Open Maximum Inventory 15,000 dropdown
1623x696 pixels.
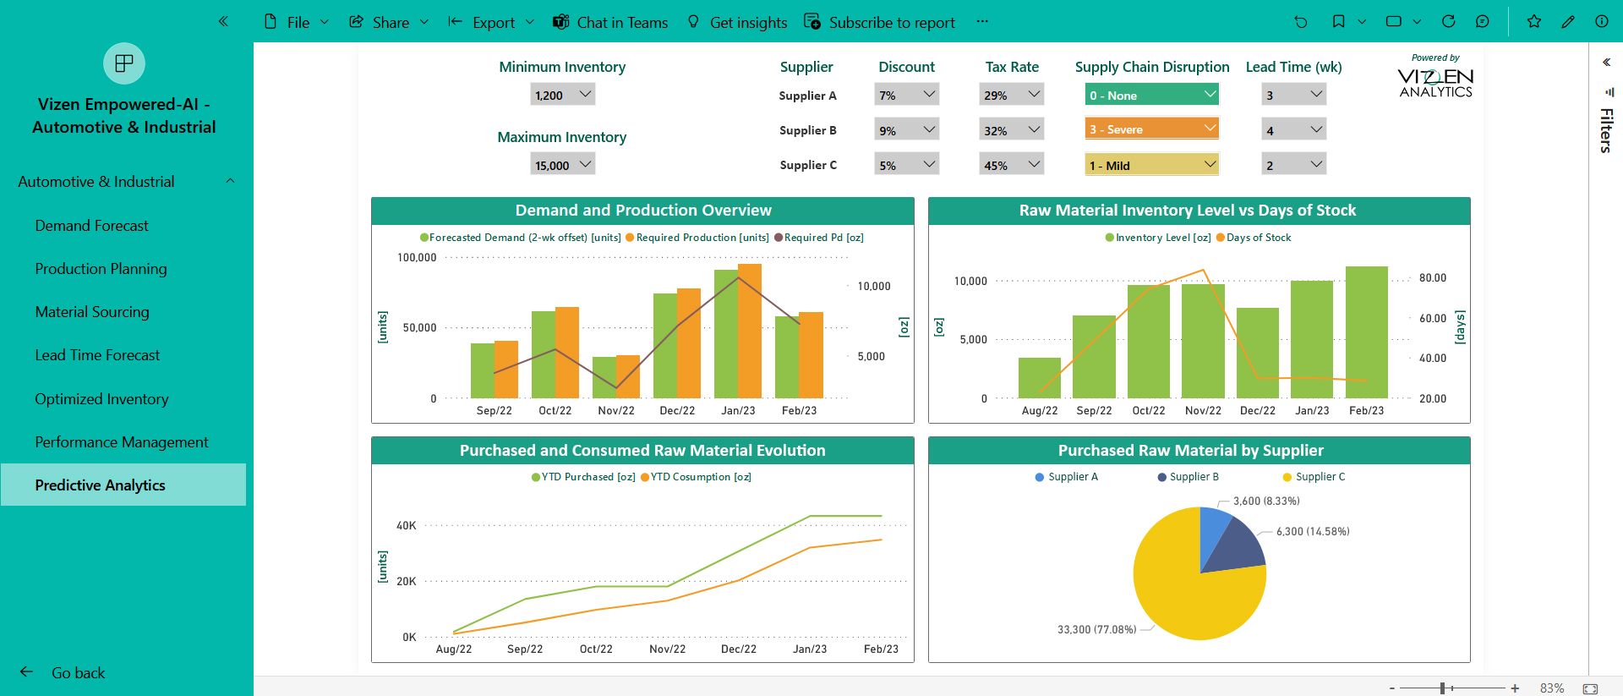click(x=563, y=165)
